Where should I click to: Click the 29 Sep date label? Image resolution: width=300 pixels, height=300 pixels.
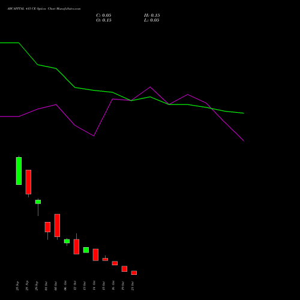pos(37,286)
